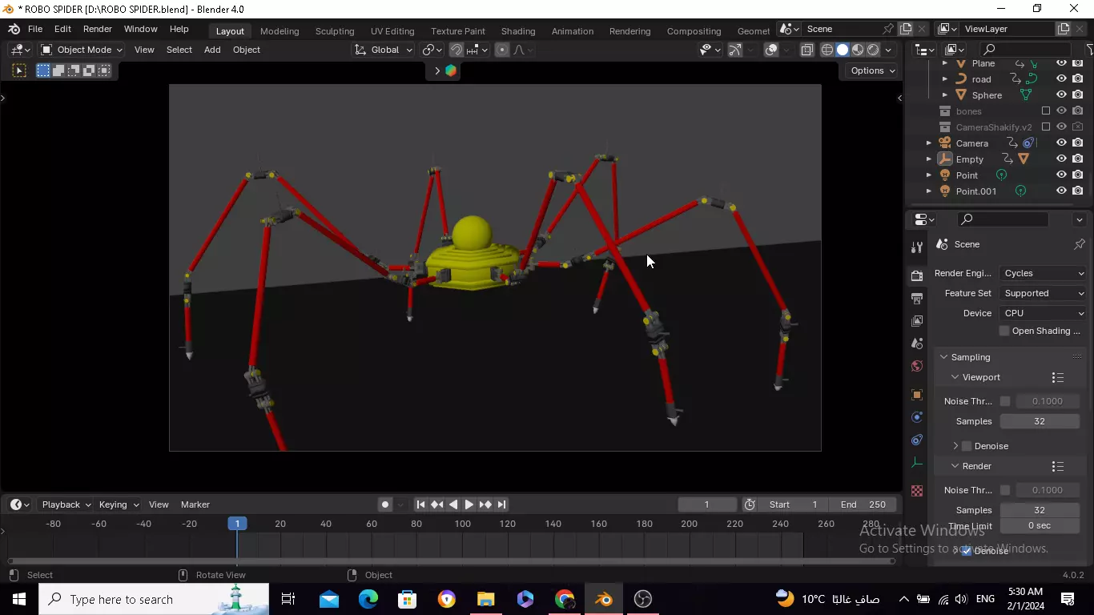1094x615 pixels.
Task: Switch to wireframe viewport shading
Action: pos(827,50)
